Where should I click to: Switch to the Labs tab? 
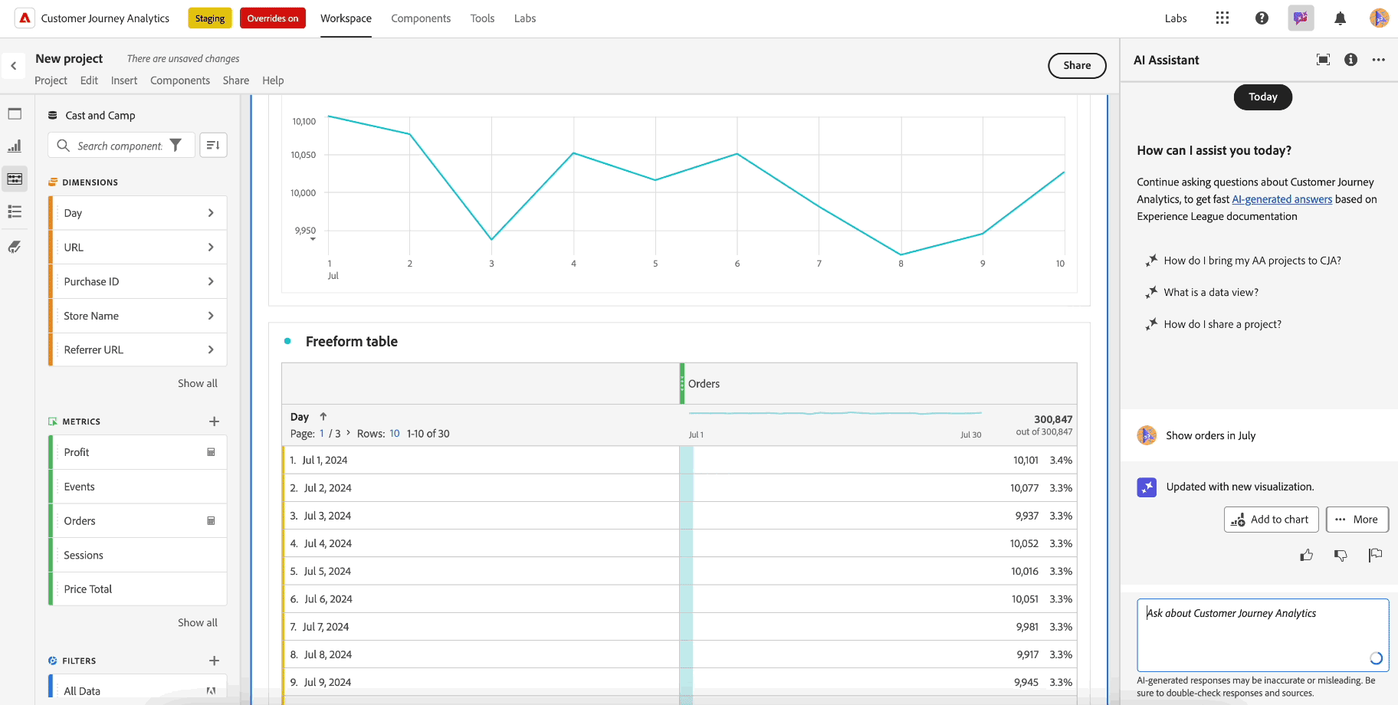(x=525, y=18)
